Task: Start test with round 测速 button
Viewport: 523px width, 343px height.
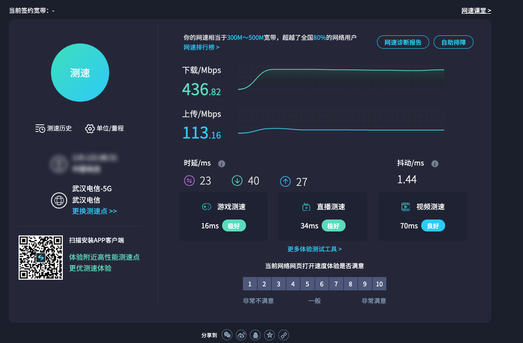Action: coord(80,73)
